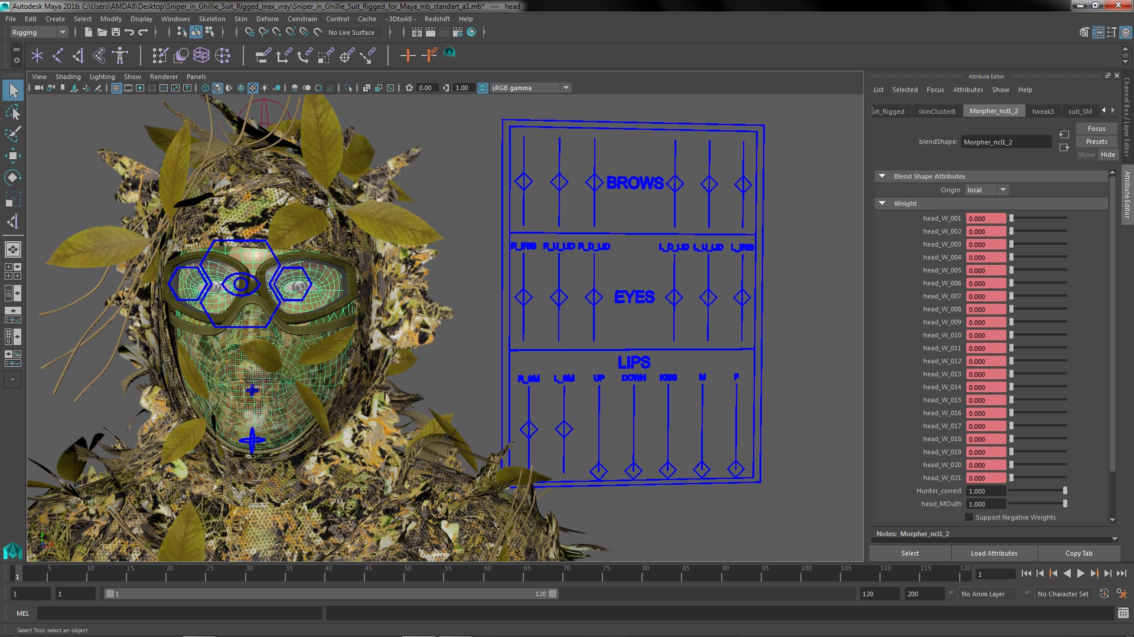The image size is (1134, 637).
Task: Click the Select camera icon in viewport
Action: 38,88
